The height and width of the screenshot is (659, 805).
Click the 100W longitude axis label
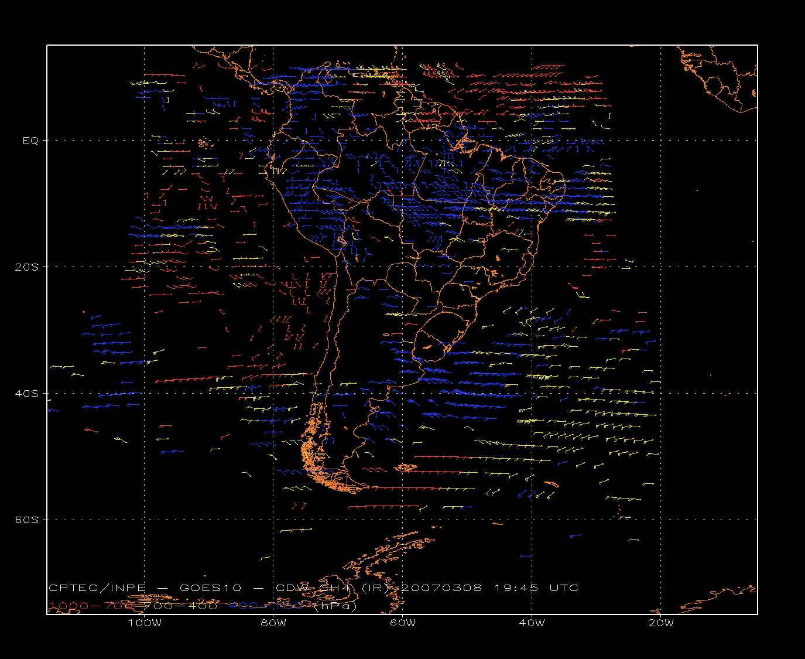click(x=145, y=623)
